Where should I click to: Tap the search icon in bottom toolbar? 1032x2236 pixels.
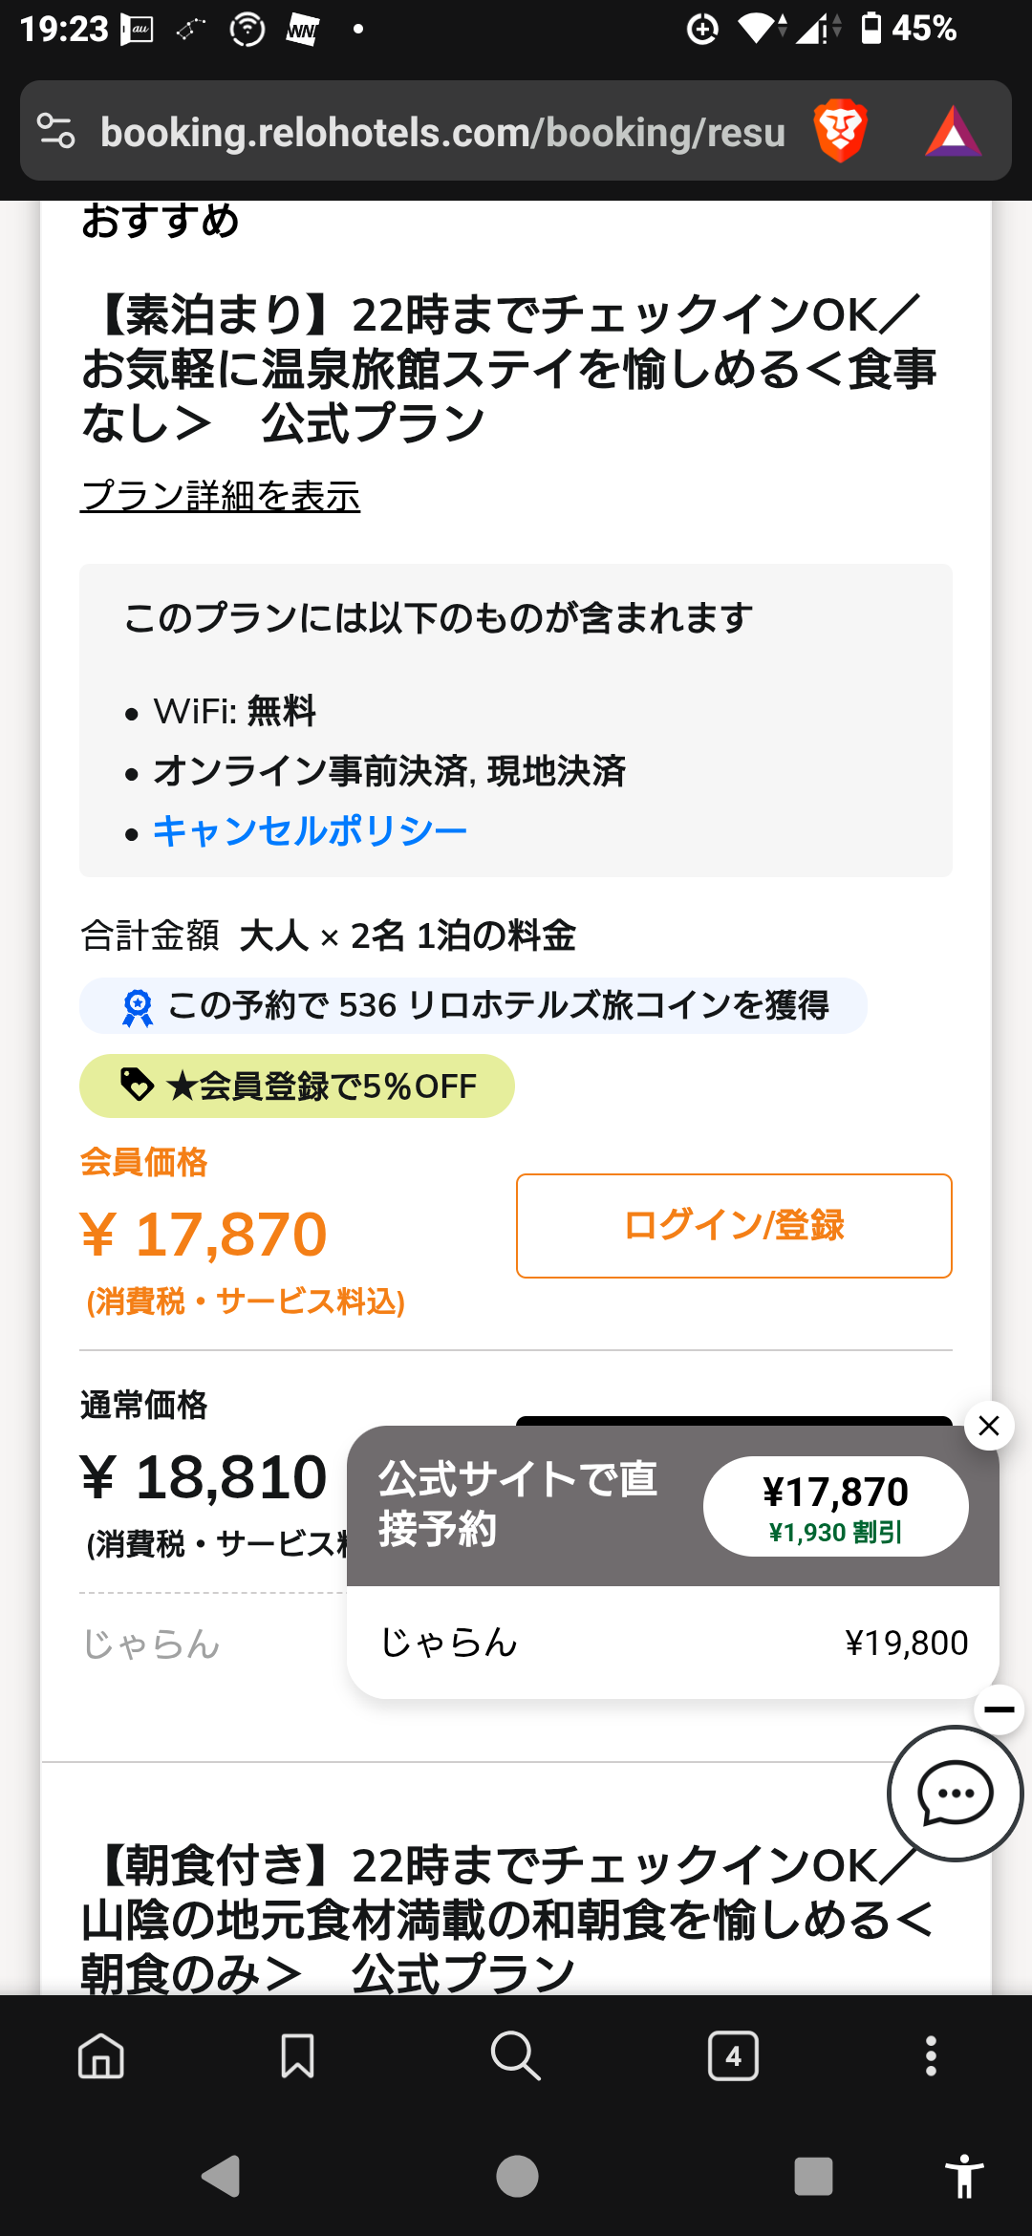point(515,2056)
